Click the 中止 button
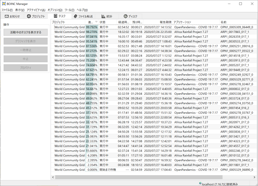The image size is (258, 186). pos(26,59)
